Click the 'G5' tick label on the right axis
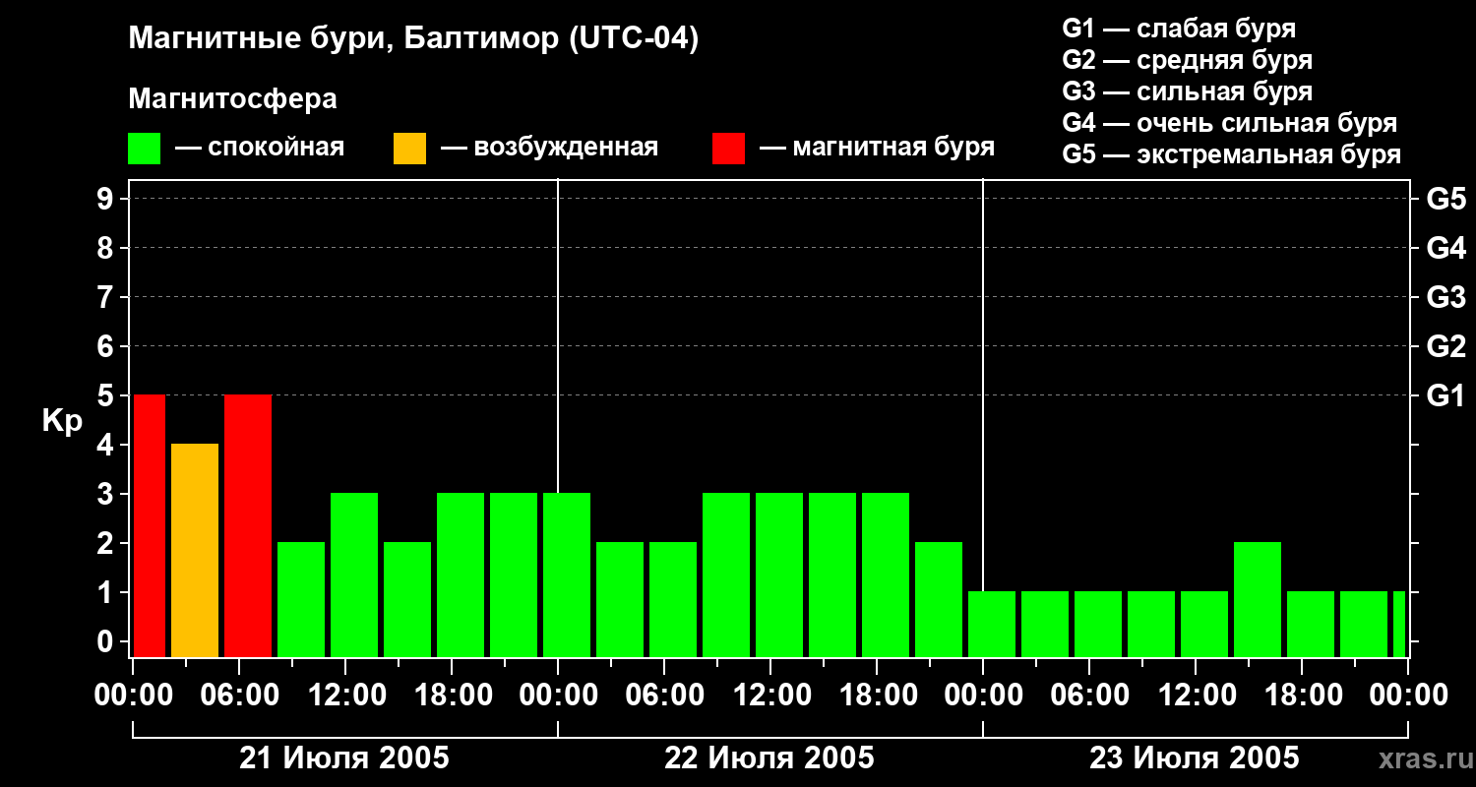The width and height of the screenshot is (1476, 787). coord(1446,199)
